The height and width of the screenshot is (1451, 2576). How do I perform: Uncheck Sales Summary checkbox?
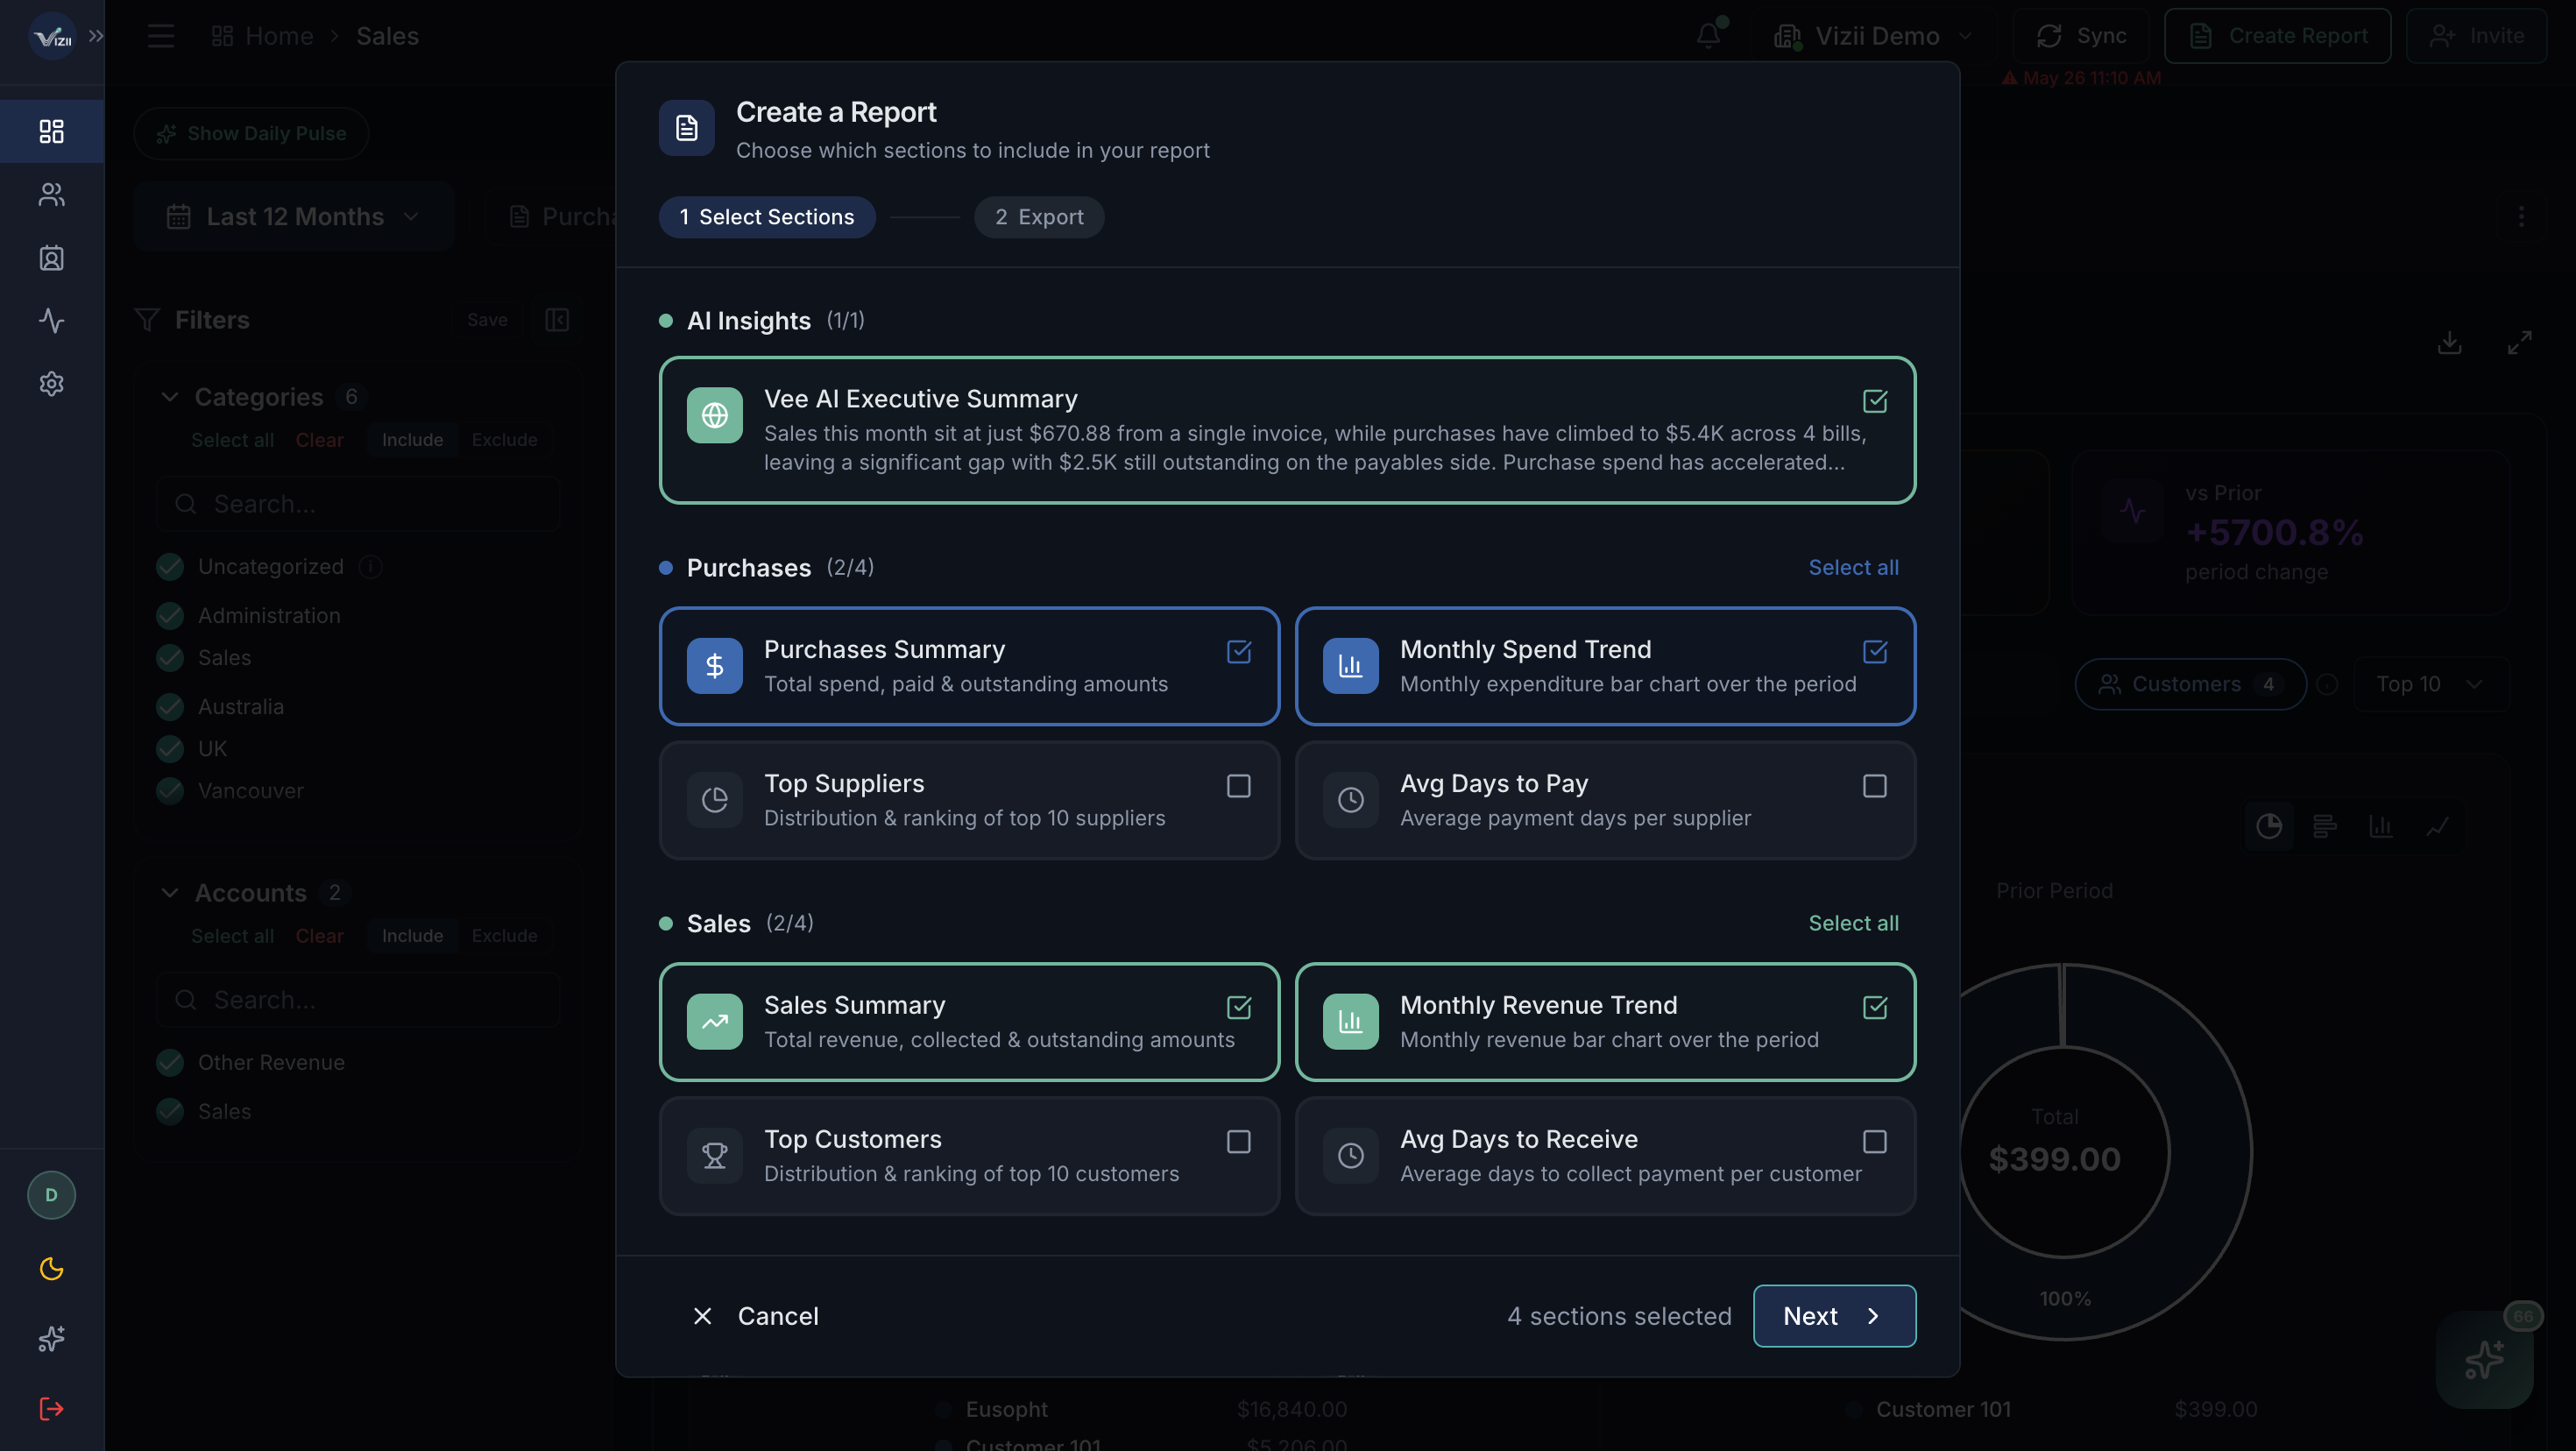(x=1239, y=1007)
